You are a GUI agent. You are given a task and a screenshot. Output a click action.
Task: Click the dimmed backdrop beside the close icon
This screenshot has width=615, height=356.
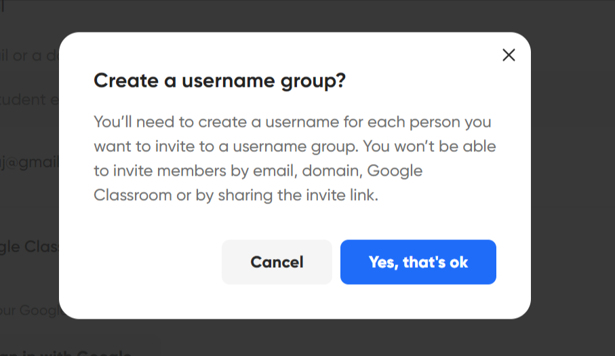[573, 55]
